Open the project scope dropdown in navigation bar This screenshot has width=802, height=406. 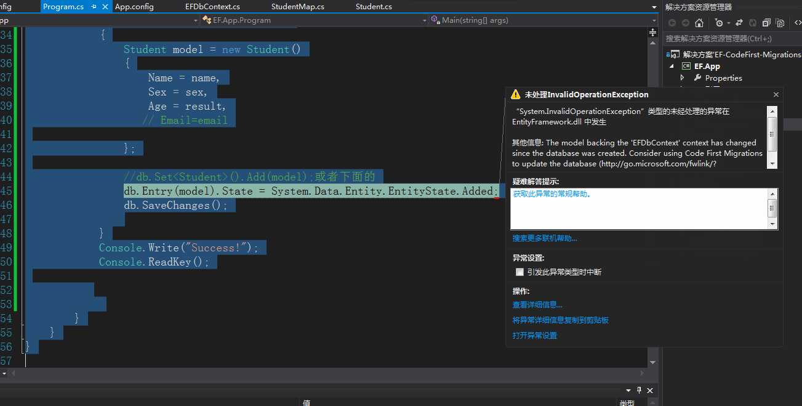[196, 20]
